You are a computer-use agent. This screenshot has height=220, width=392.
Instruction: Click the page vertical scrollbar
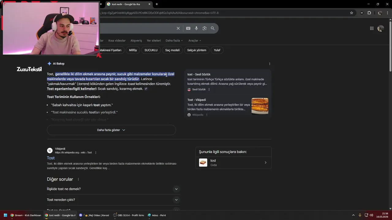click(x=390, y=46)
